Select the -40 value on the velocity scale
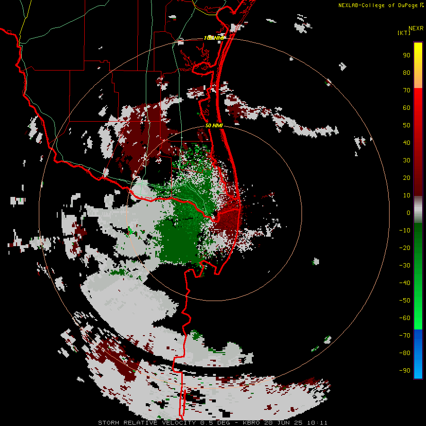 (x=405, y=283)
